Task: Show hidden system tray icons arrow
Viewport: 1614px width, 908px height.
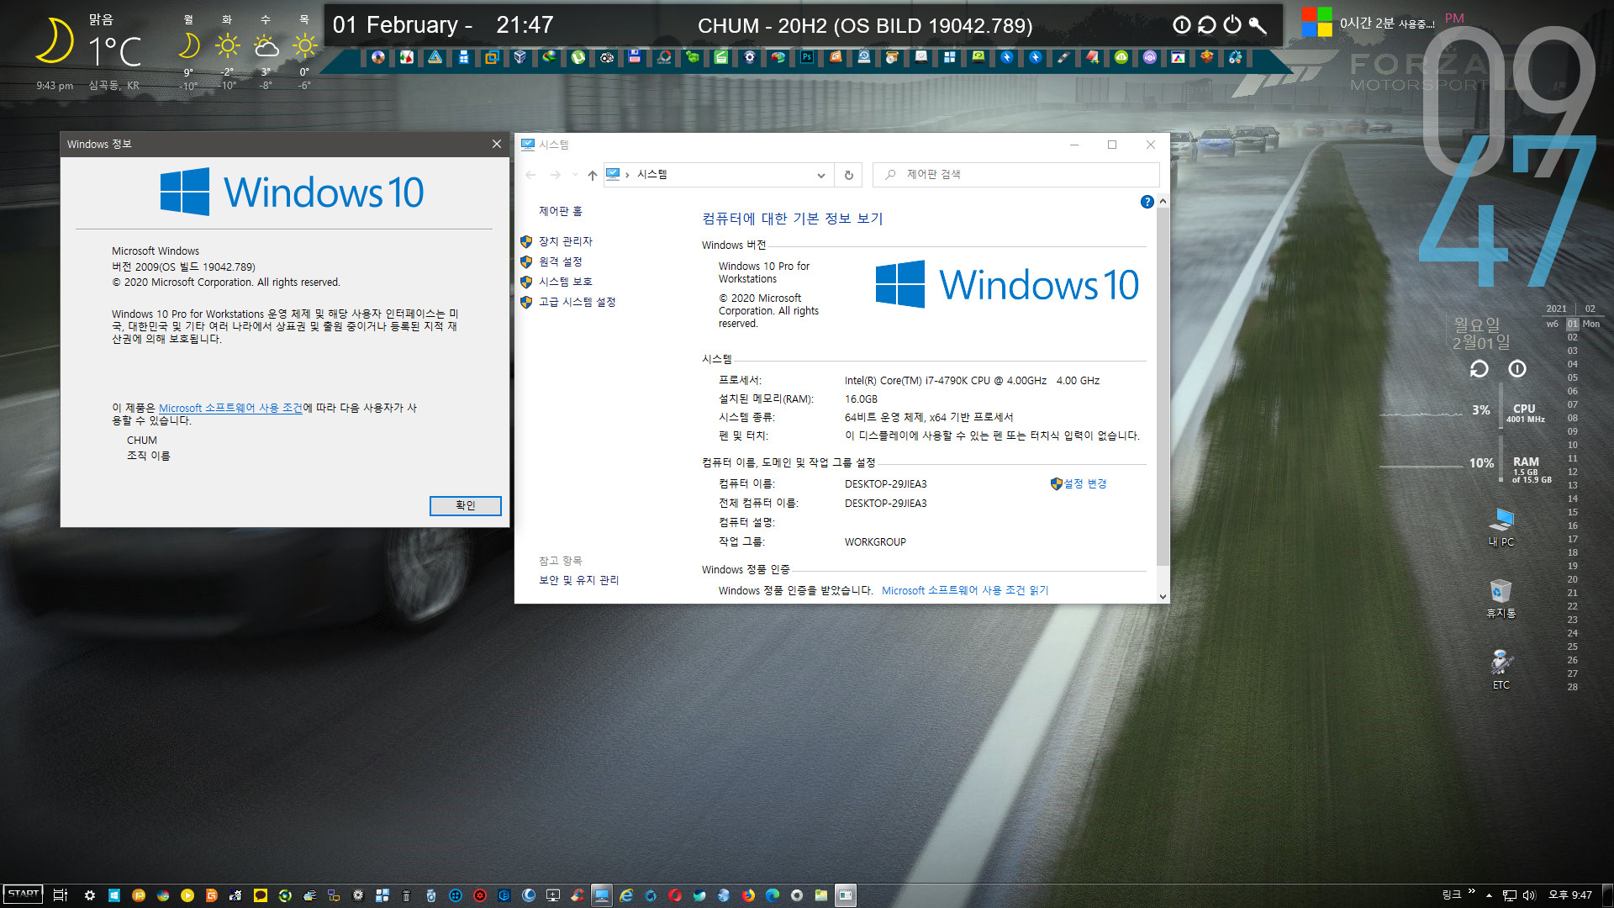Action: point(1489,895)
